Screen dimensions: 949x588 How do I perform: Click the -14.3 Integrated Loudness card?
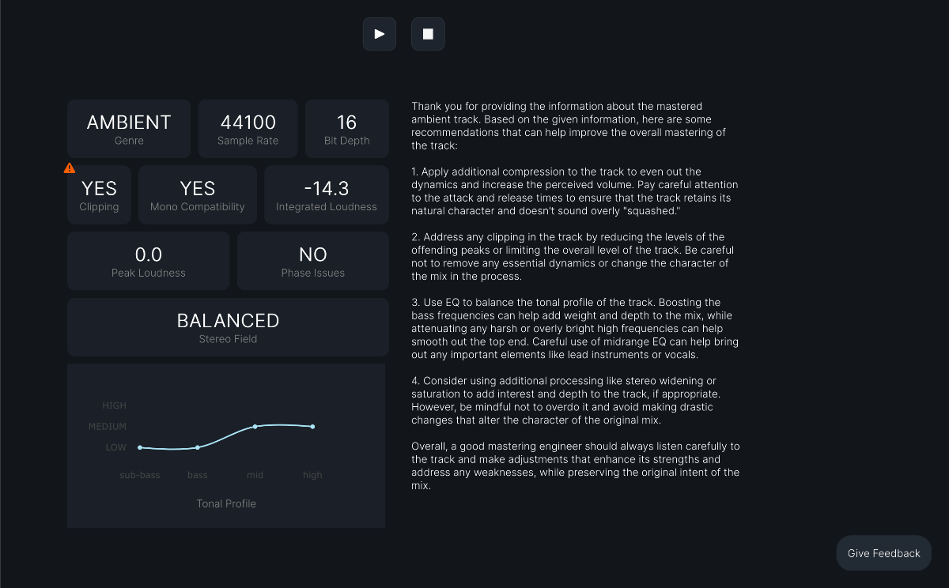pos(327,195)
